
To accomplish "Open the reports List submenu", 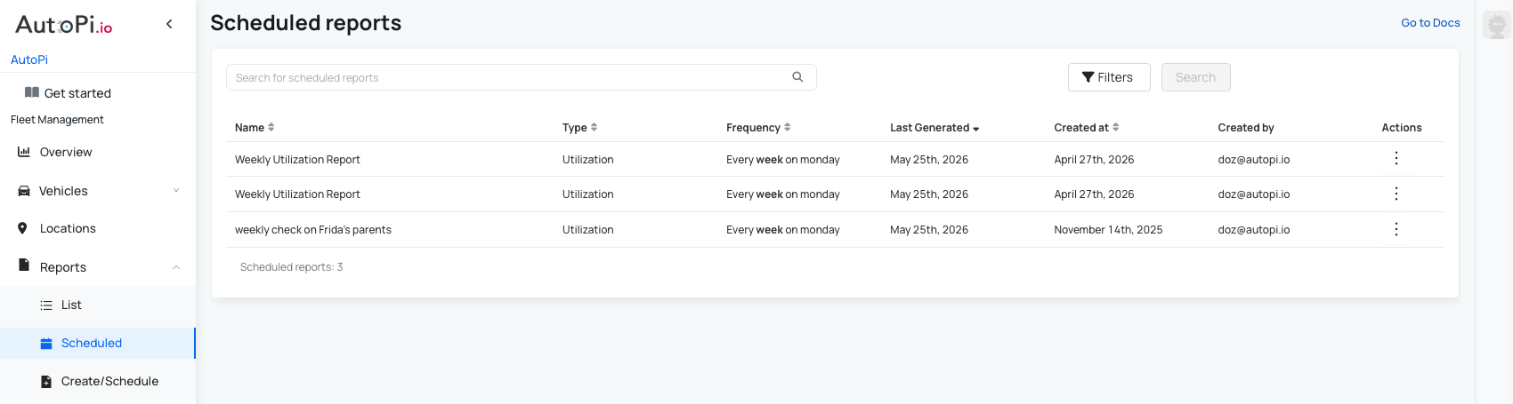I will point(71,305).
